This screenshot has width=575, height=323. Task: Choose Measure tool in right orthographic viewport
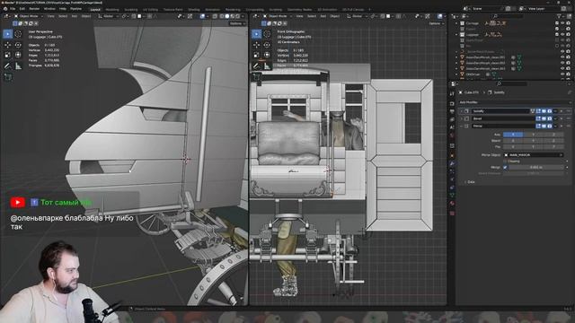pos(267,65)
